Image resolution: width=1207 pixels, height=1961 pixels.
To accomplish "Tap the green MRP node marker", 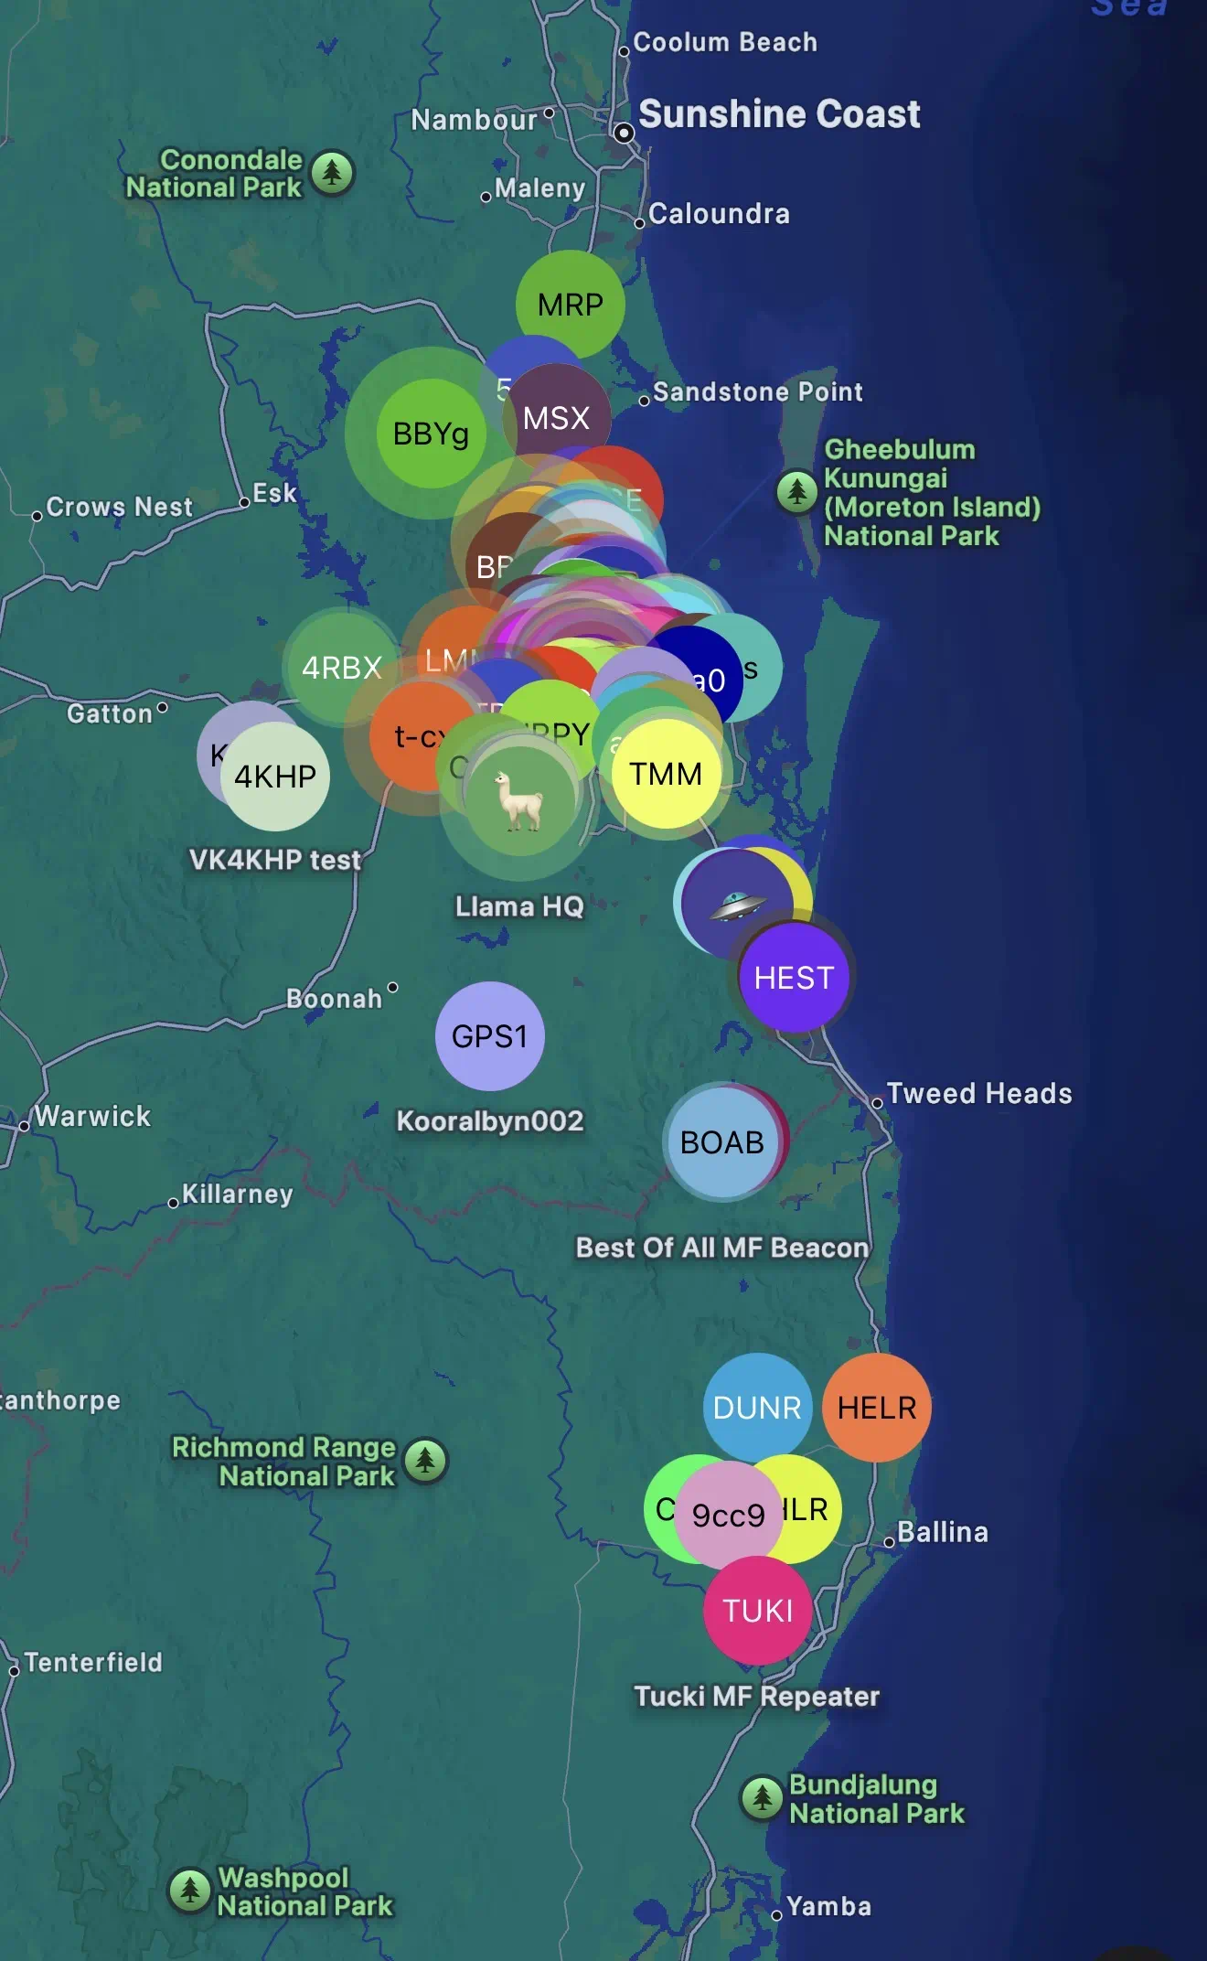I will [x=570, y=304].
